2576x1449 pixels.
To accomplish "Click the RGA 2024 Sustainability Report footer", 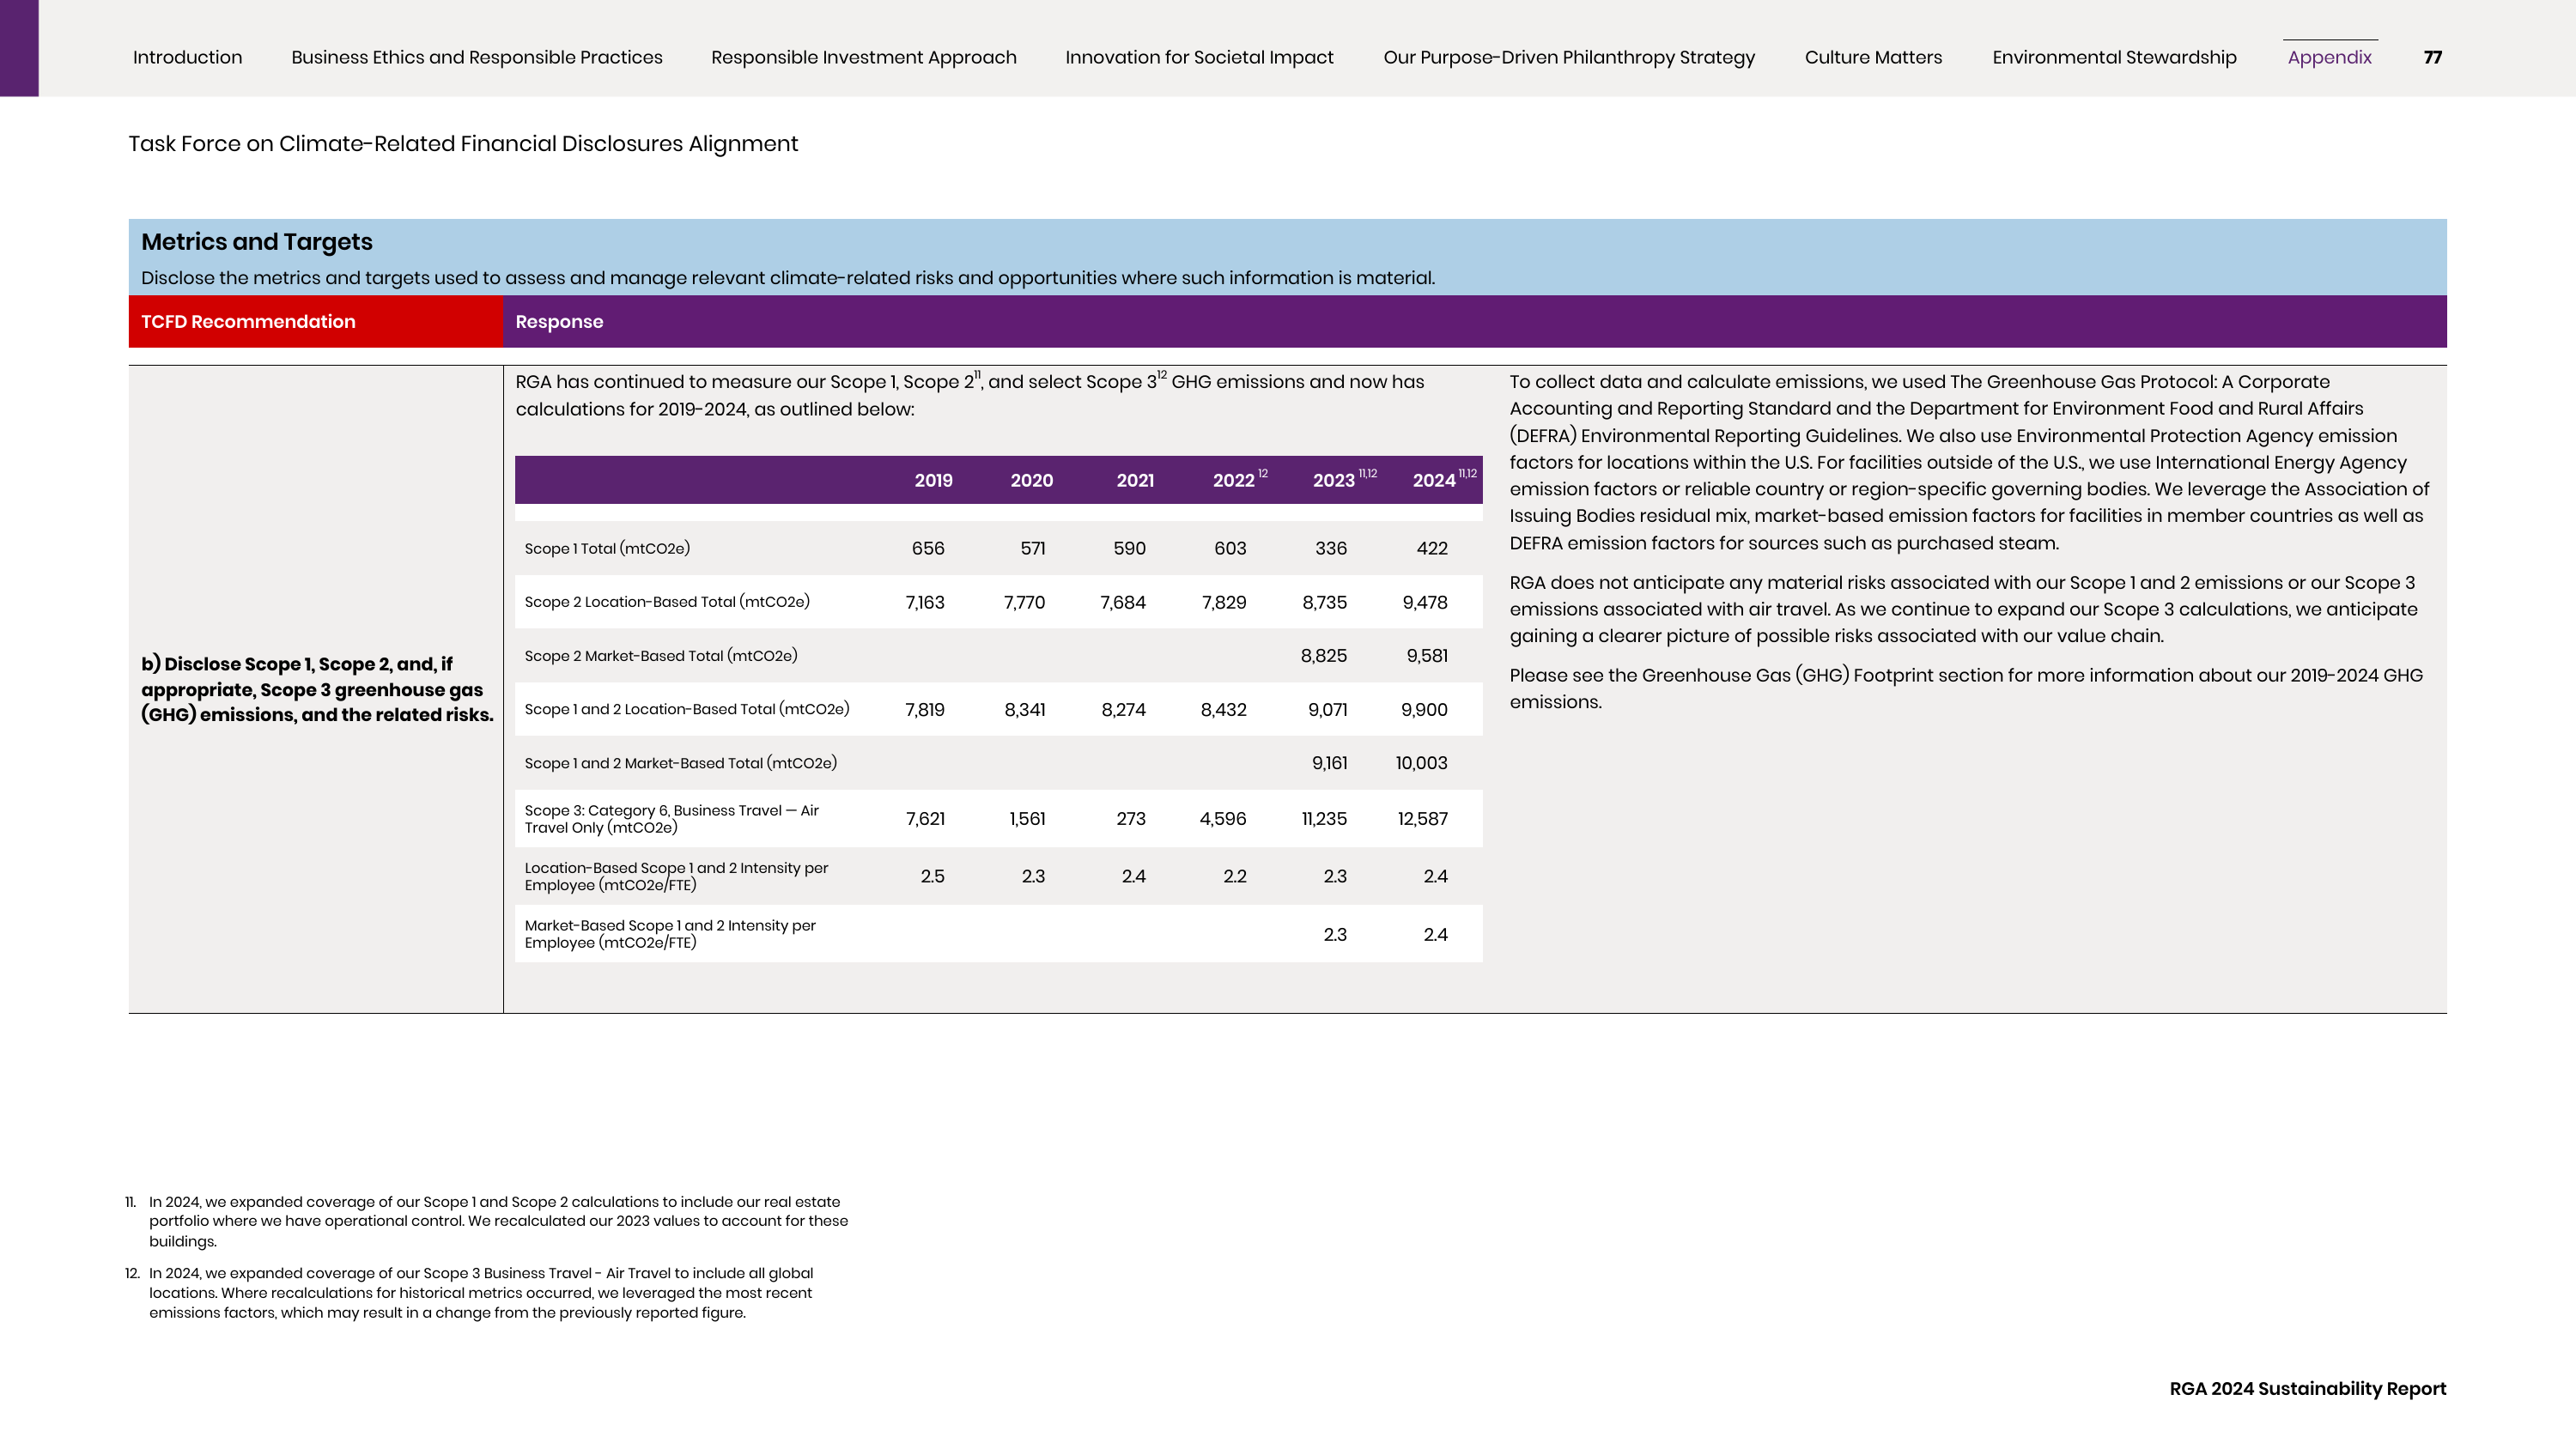I will pyautogui.click(x=2307, y=1389).
